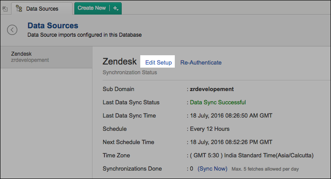
Task: Open the plus dropdown beside Create New
Action: click(x=115, y=8)
